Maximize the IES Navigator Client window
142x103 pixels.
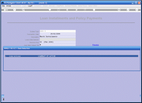(x=136, y=3)
